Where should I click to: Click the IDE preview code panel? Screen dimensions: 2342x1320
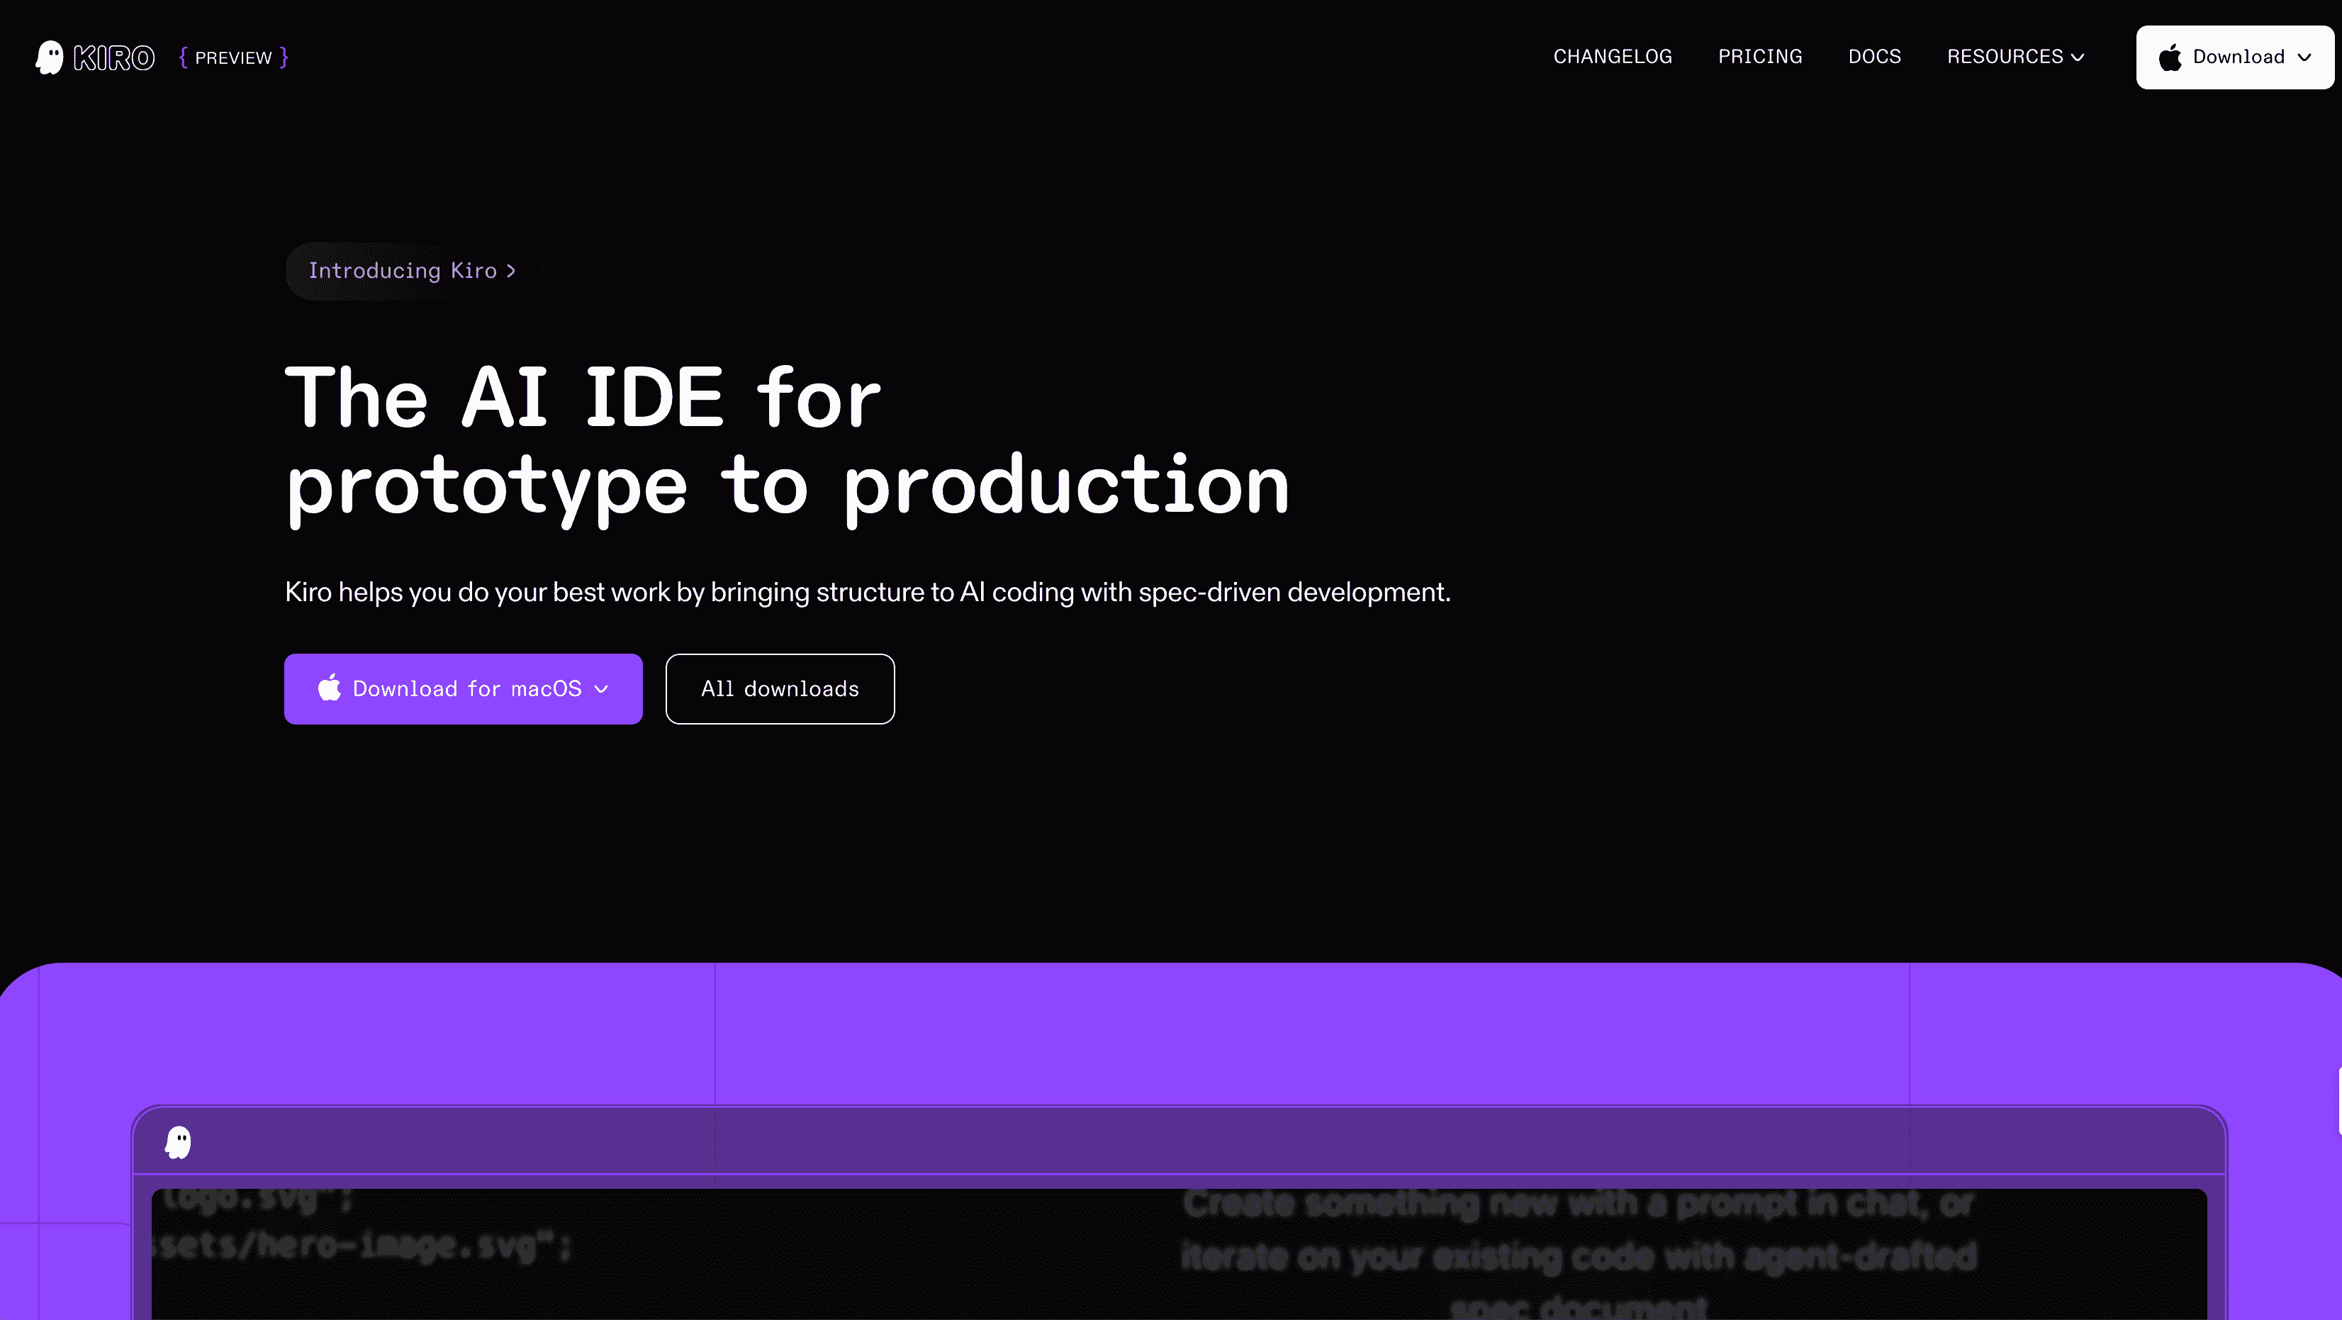1178,1253
